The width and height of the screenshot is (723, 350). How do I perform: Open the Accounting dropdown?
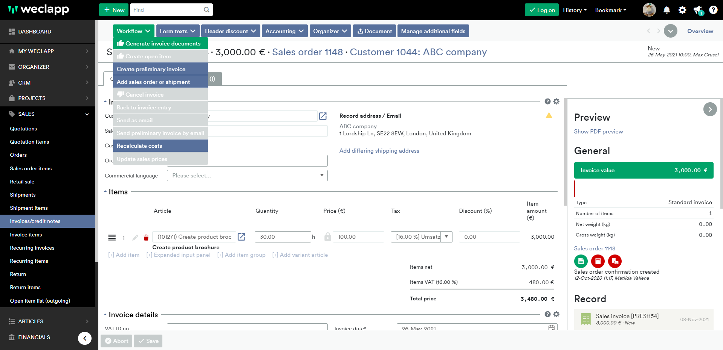(284, 31)
